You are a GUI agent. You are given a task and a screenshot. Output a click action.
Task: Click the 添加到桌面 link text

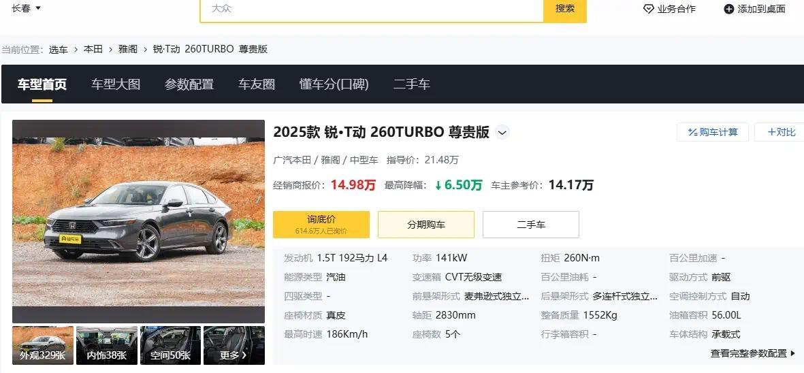coord(761,10)
